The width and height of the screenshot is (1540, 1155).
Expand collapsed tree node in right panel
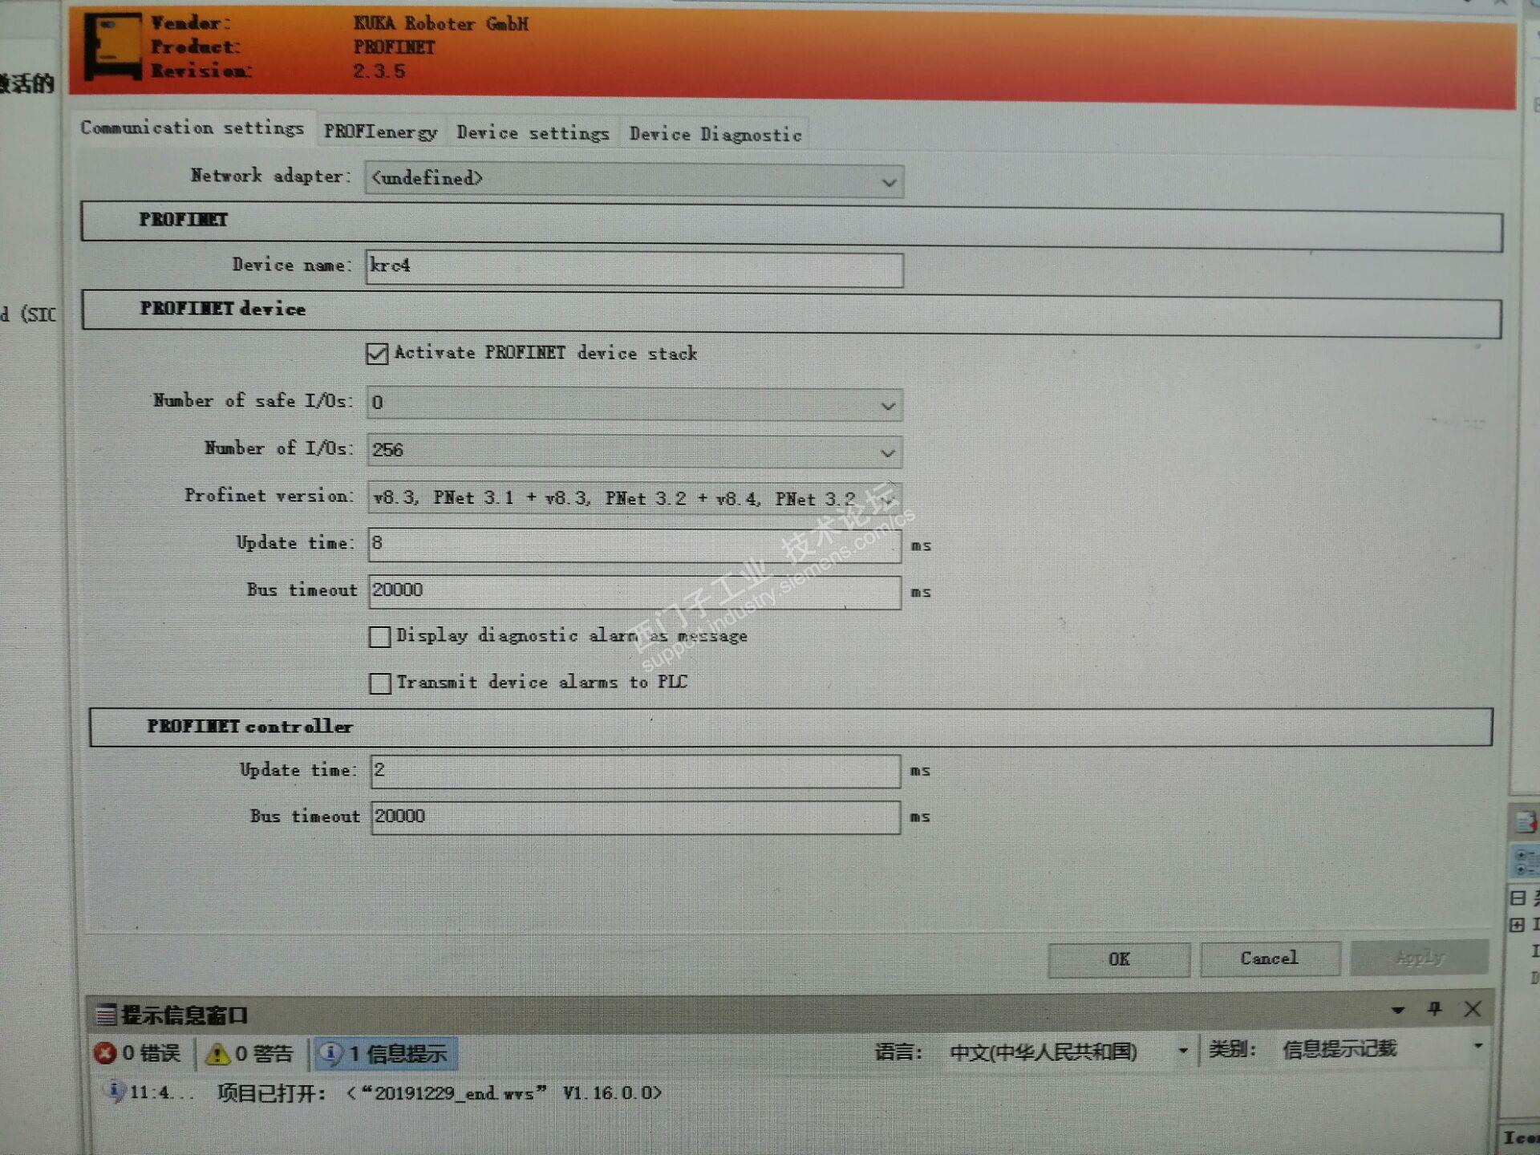click(1517, 925)
